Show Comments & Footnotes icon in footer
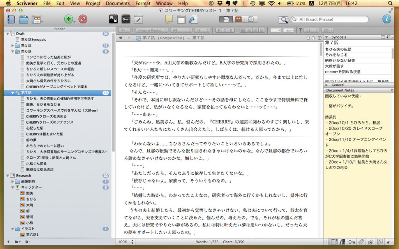The image size is (399, 249). tap(380, 242)
